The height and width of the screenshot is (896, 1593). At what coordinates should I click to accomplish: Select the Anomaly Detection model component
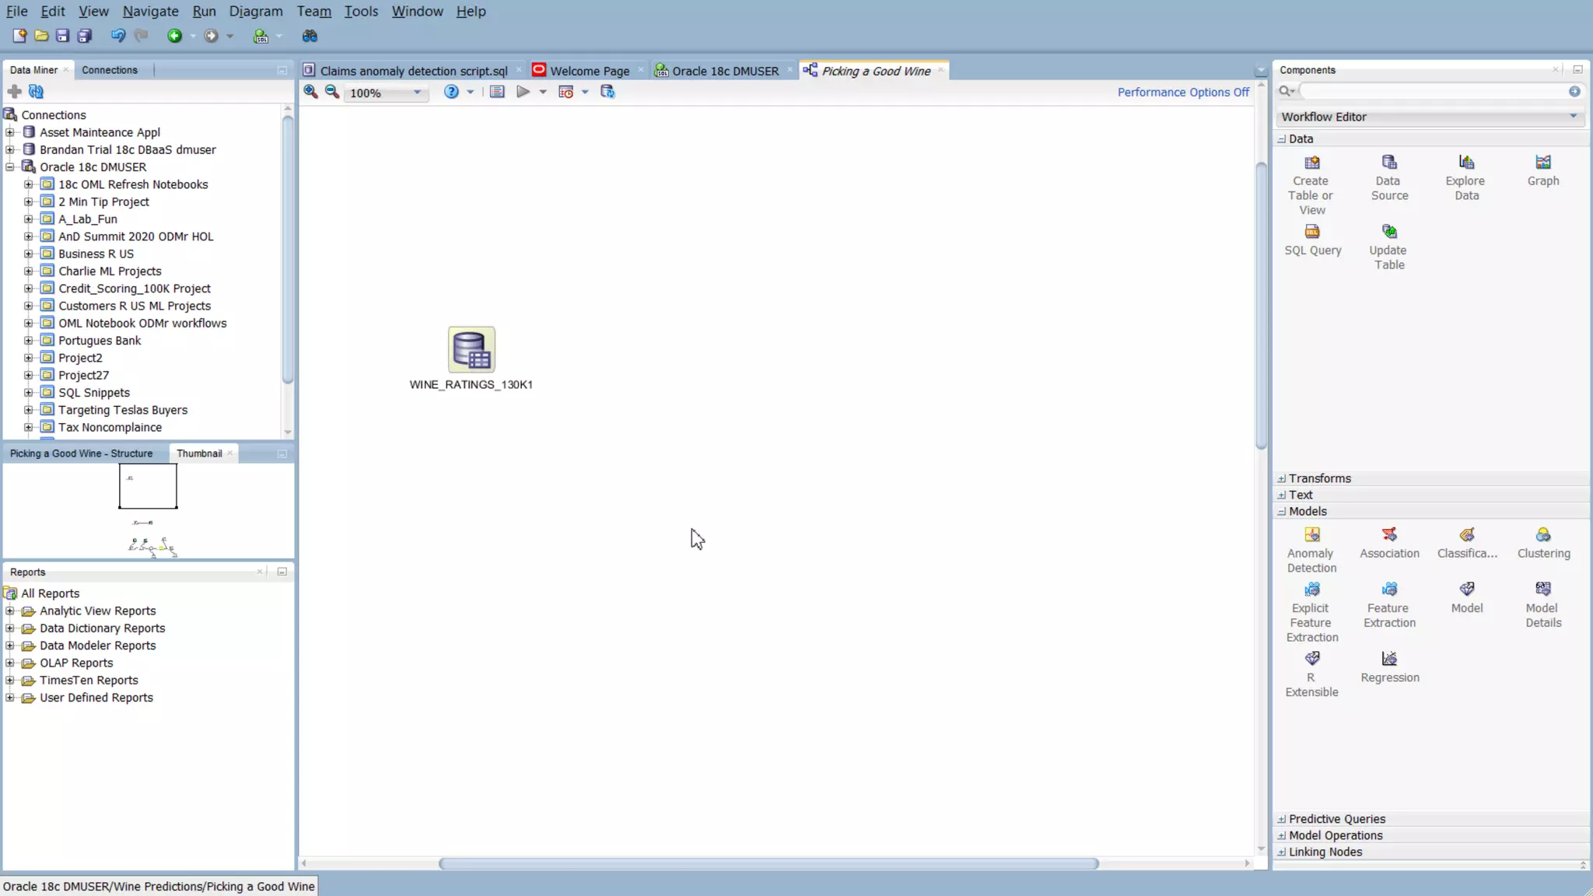pyautogui.click(x=1311, y=551)
